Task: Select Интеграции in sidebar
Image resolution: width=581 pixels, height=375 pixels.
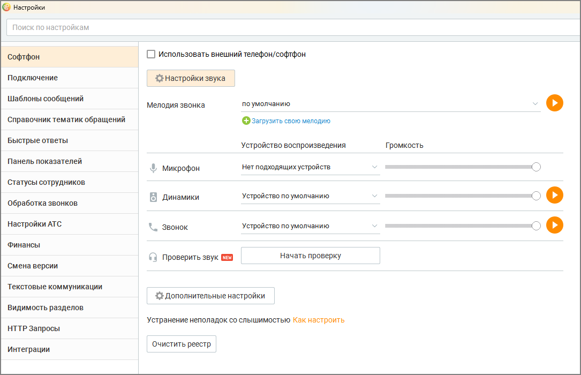Action: 70,349
